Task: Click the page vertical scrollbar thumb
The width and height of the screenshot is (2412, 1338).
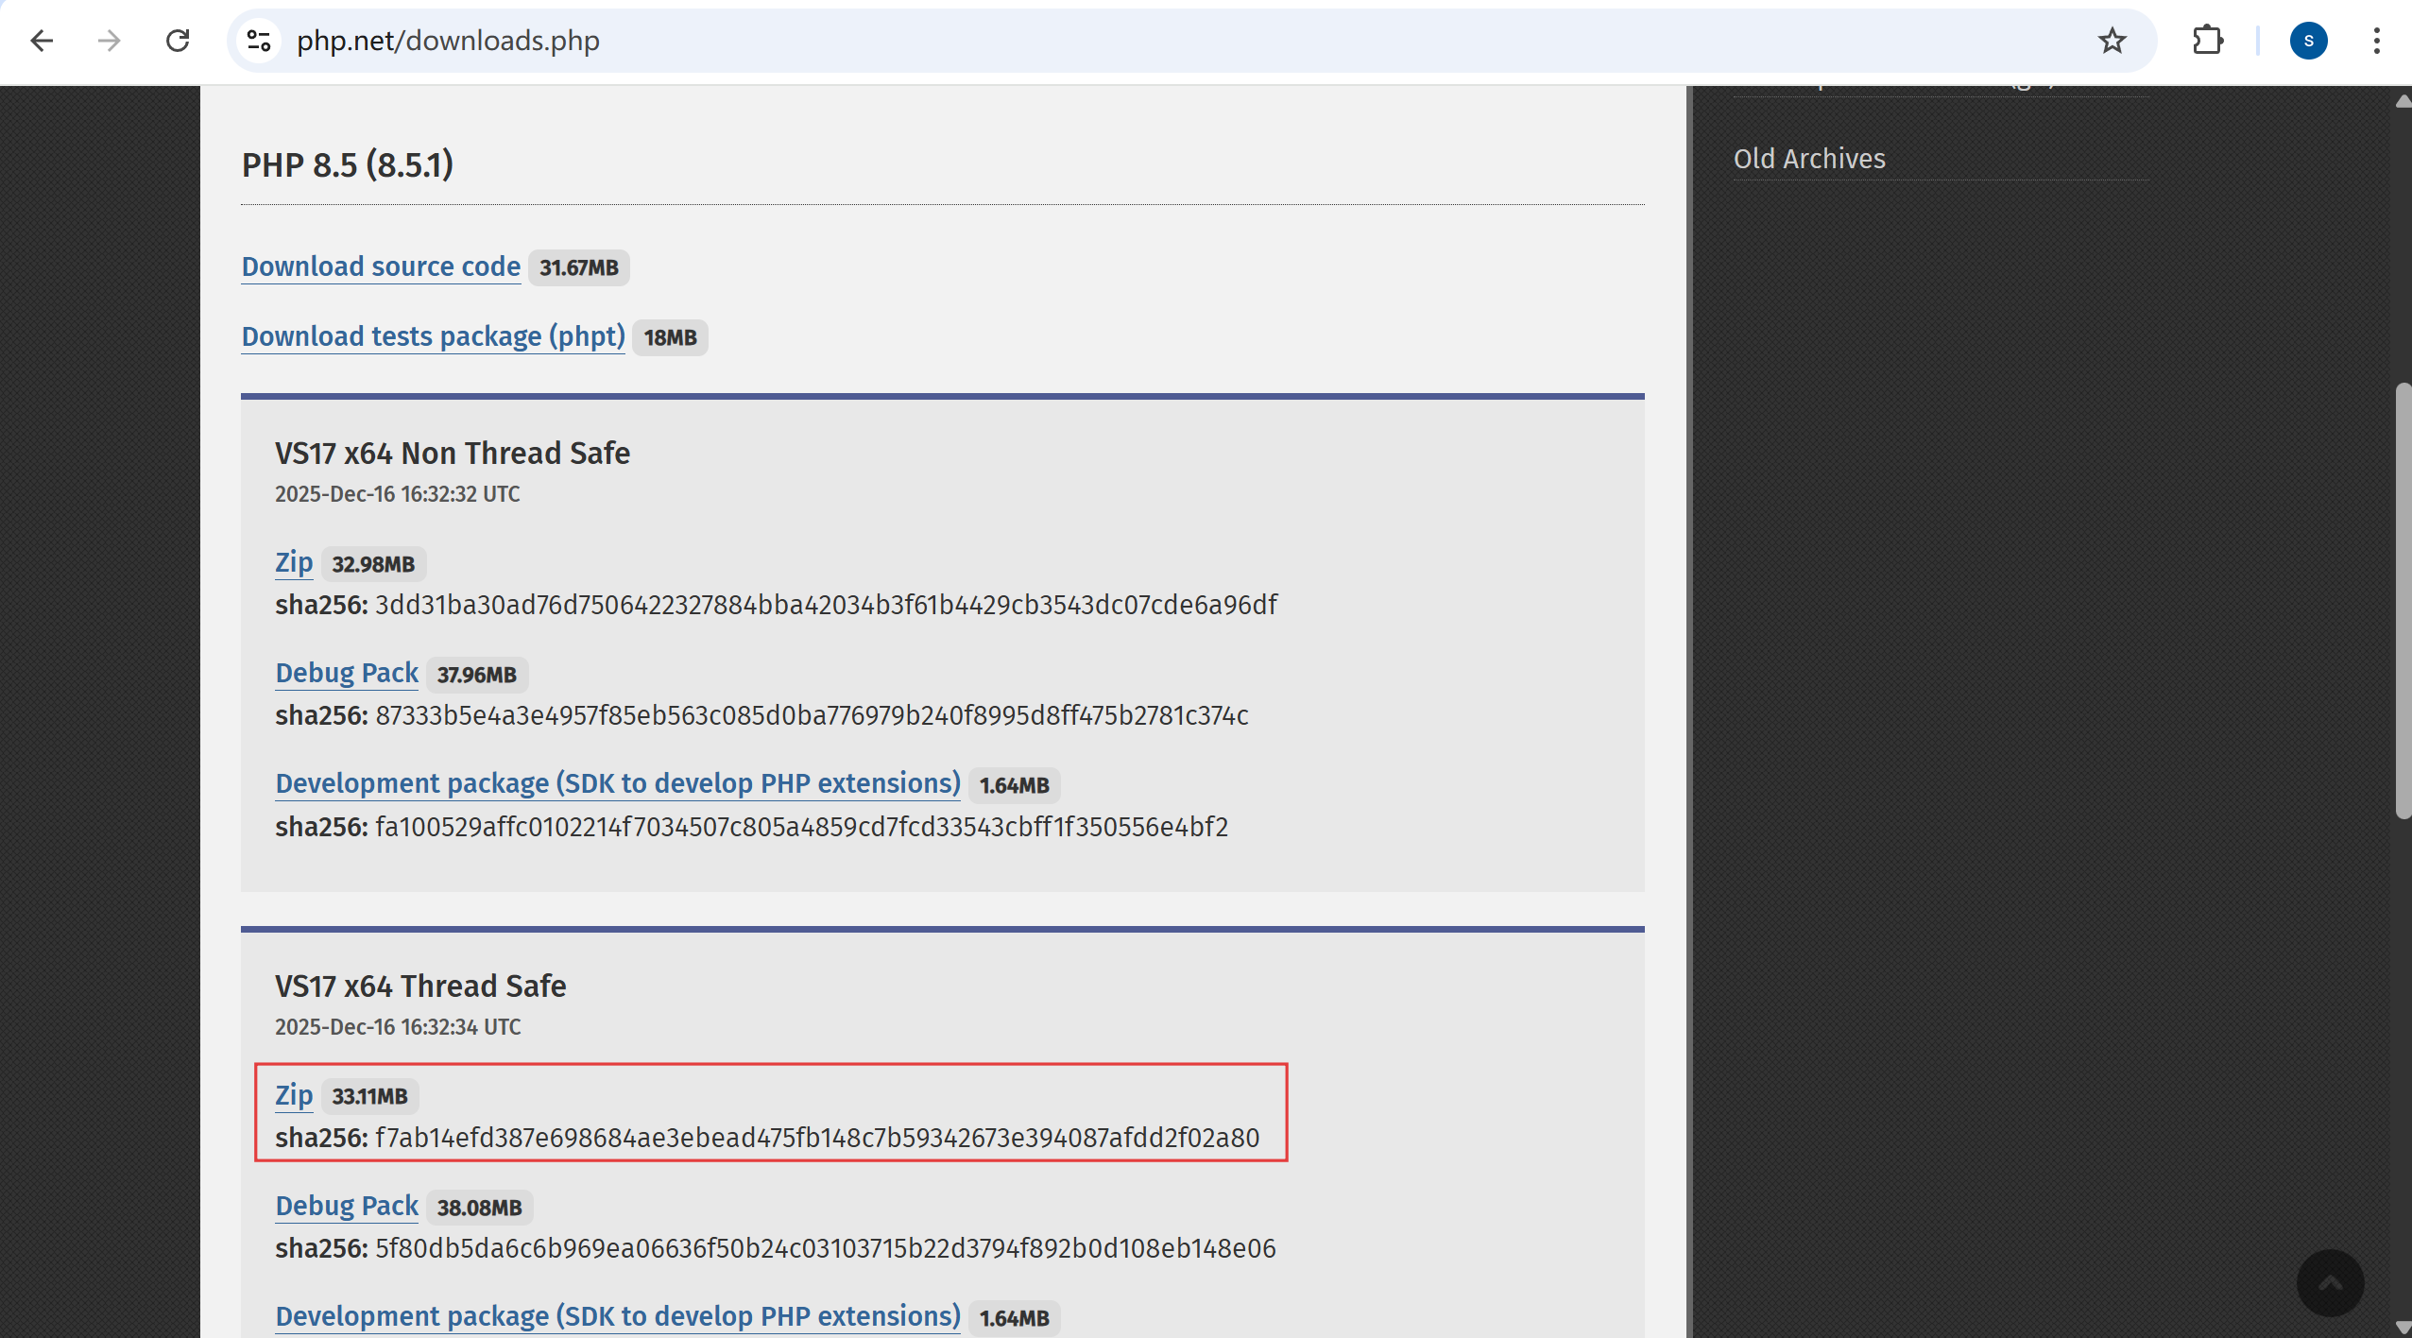Action: point(2403,601)
